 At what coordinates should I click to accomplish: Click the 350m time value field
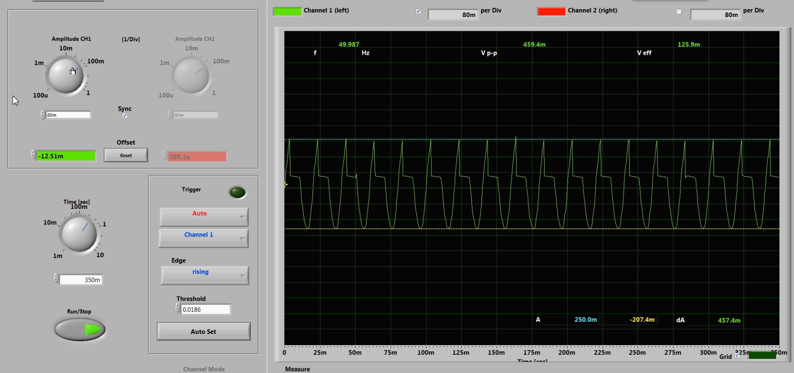point(81,280)
